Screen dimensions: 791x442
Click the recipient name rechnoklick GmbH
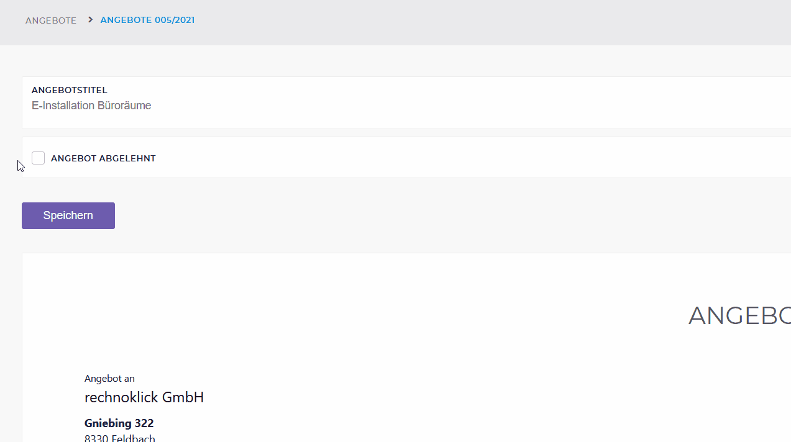[x=144, y=397]
